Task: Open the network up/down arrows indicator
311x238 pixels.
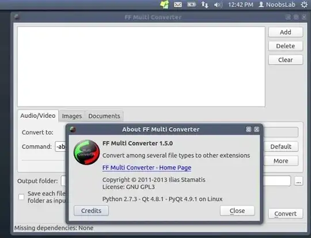Action: tap(204, 5)
